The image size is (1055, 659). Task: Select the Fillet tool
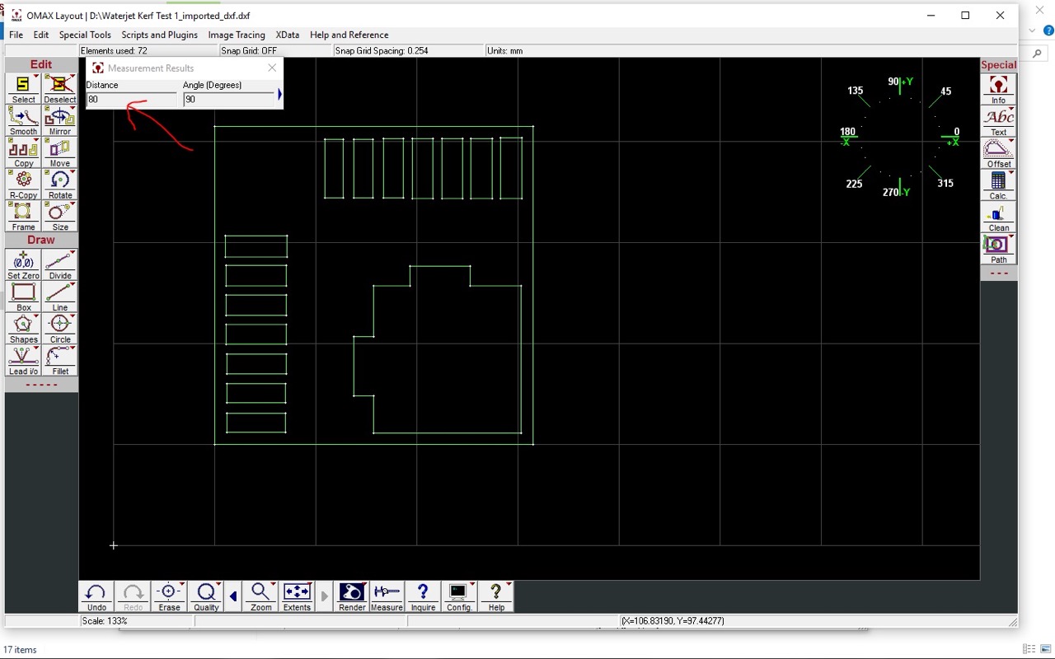[x=59, y=361]
